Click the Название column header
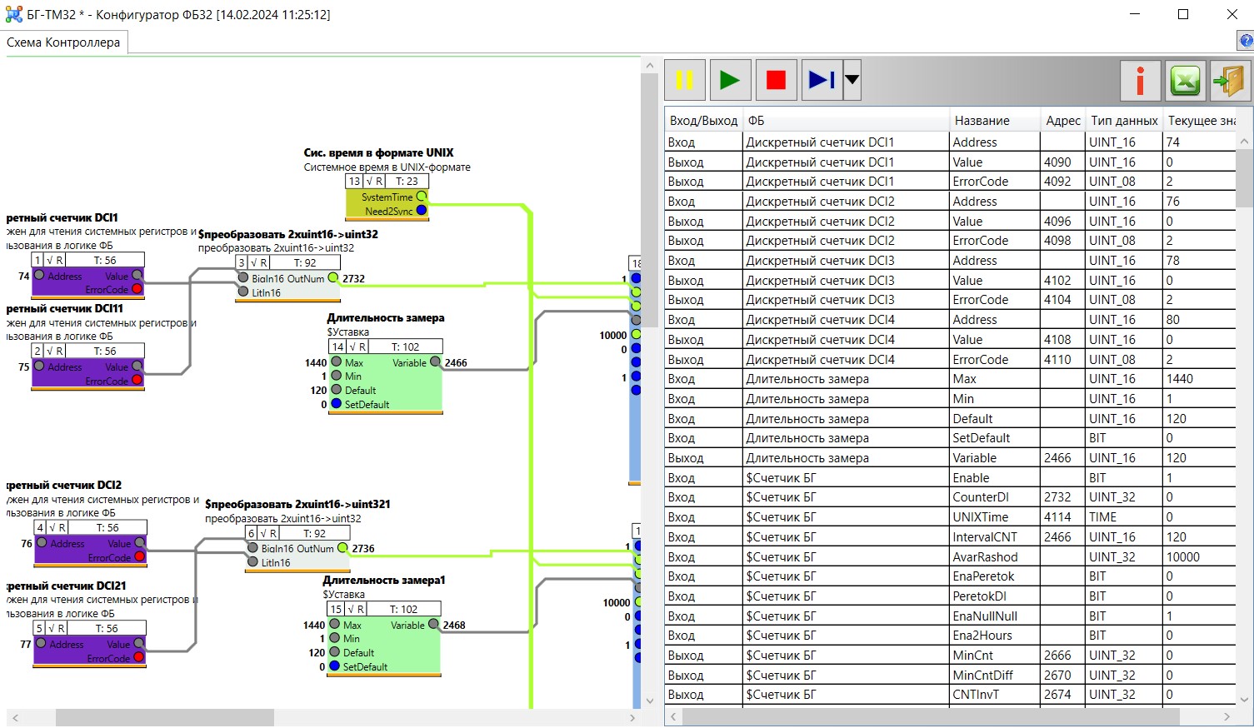 coord(982,121)
